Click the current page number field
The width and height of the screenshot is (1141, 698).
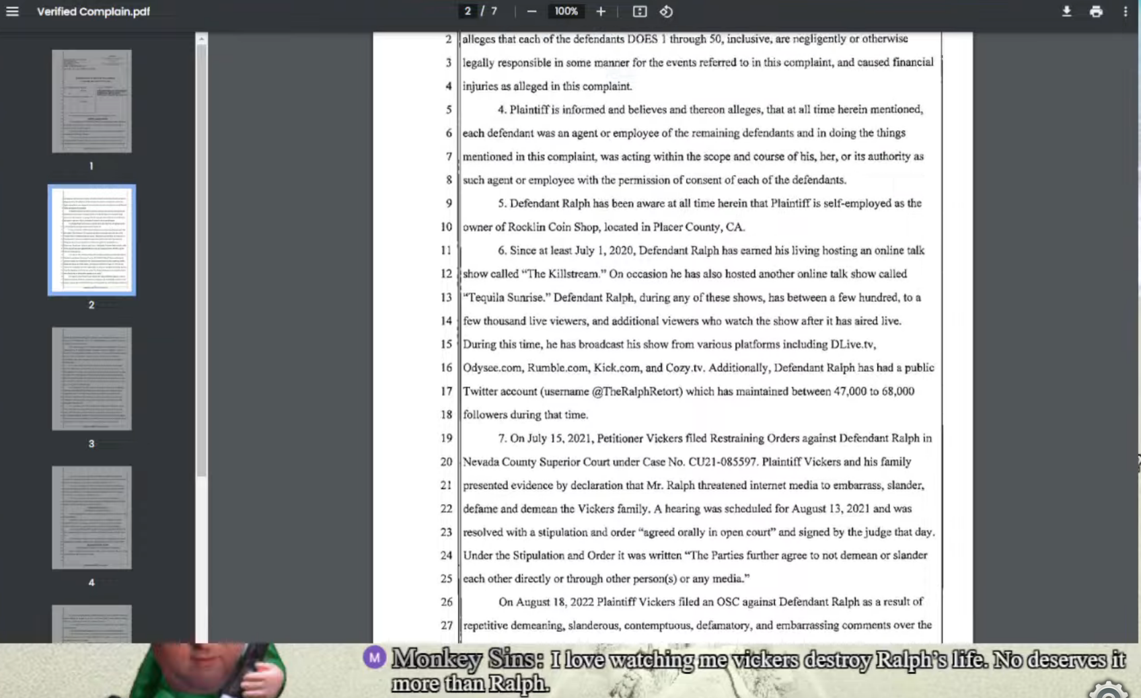468,11
